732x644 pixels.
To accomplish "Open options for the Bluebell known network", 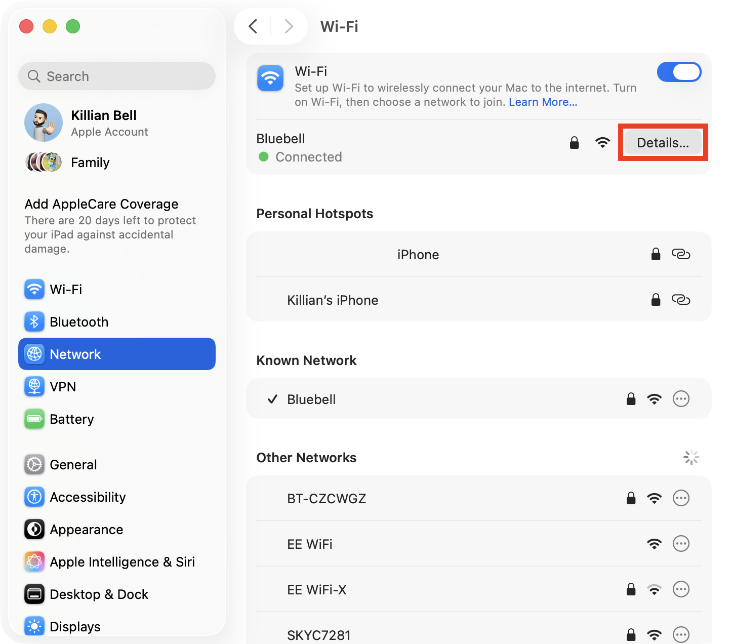I will coord(681,399).
